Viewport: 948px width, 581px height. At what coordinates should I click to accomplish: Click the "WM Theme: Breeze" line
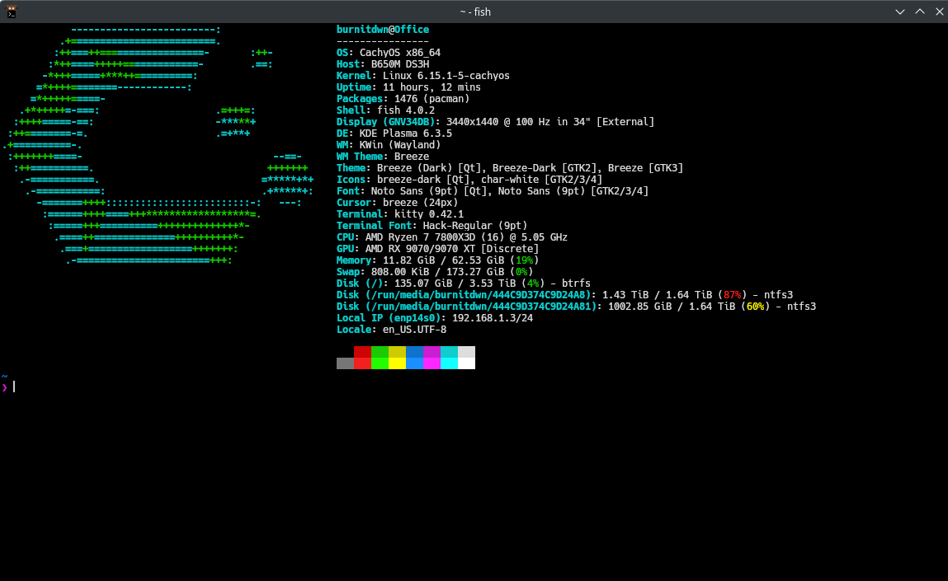pos(383,157)
